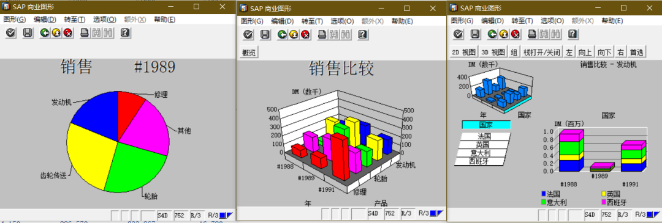Open 帮助(E) menu in the 发动机 window
The height and width of the screenshot is (223, 662).
612,21
